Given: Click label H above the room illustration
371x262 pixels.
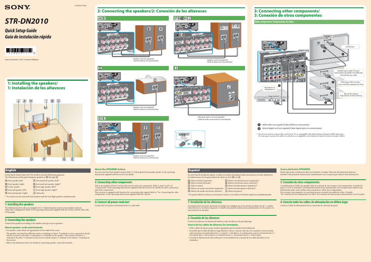Looking at the screenshot, I should pyautogui.click(x=31, y=101).
